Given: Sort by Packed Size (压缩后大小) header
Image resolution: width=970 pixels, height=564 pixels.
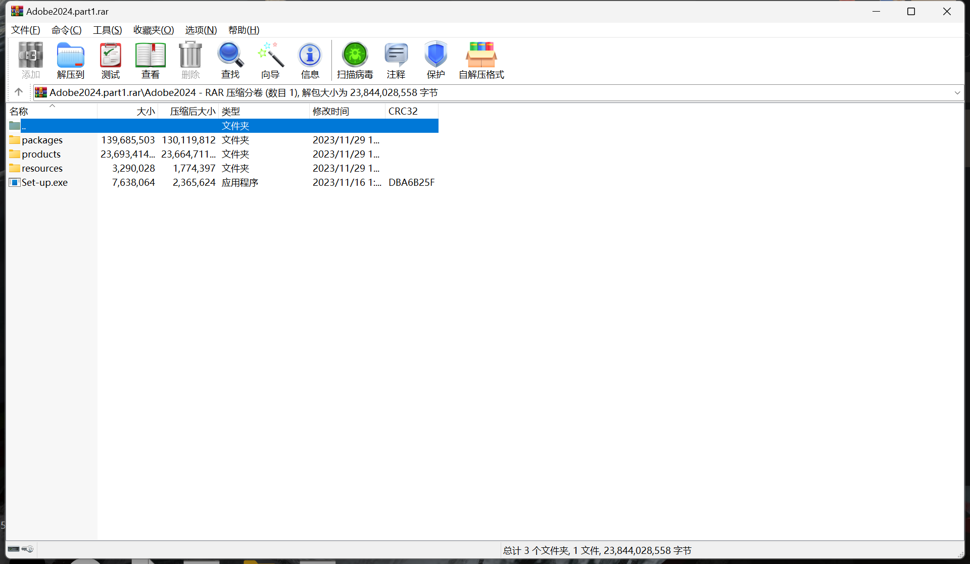Looking at the screenshot, I should pyautogui.click(x=188, y=111).
